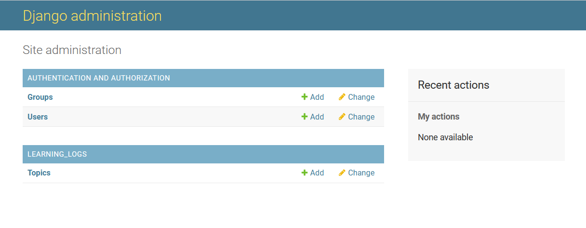Select the Add text link for Users

tap(317, 117)
